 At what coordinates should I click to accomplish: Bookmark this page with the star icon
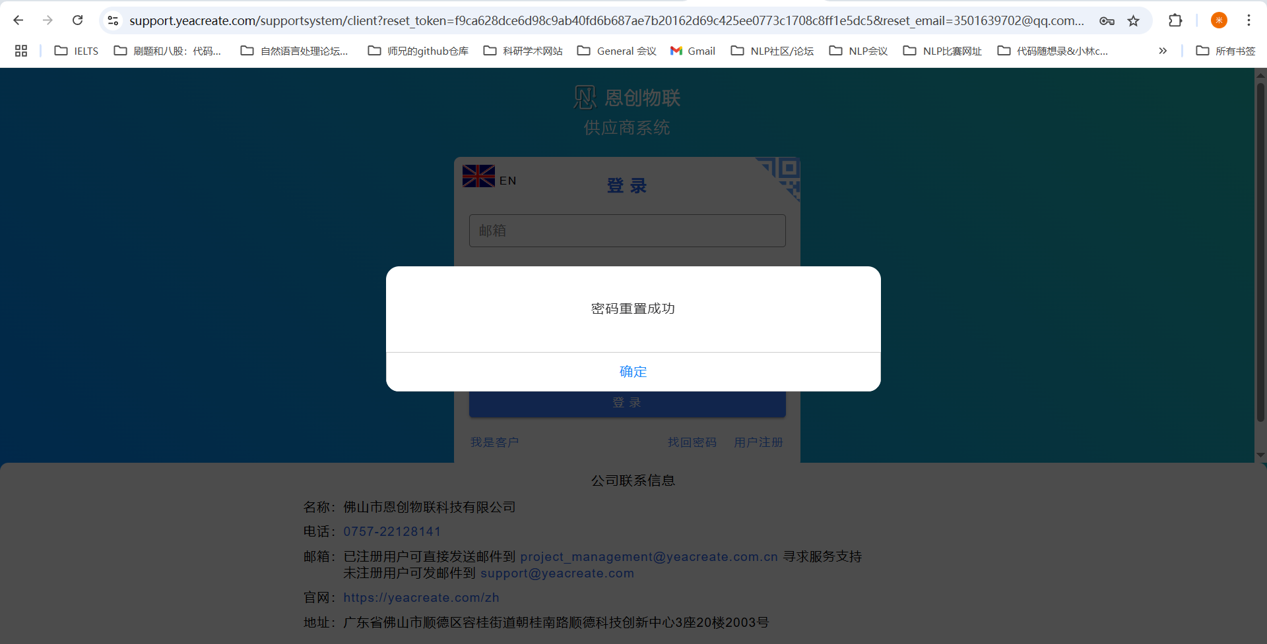1133,20
